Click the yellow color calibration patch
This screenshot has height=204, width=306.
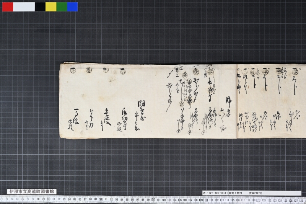click(x=51, y=7)
